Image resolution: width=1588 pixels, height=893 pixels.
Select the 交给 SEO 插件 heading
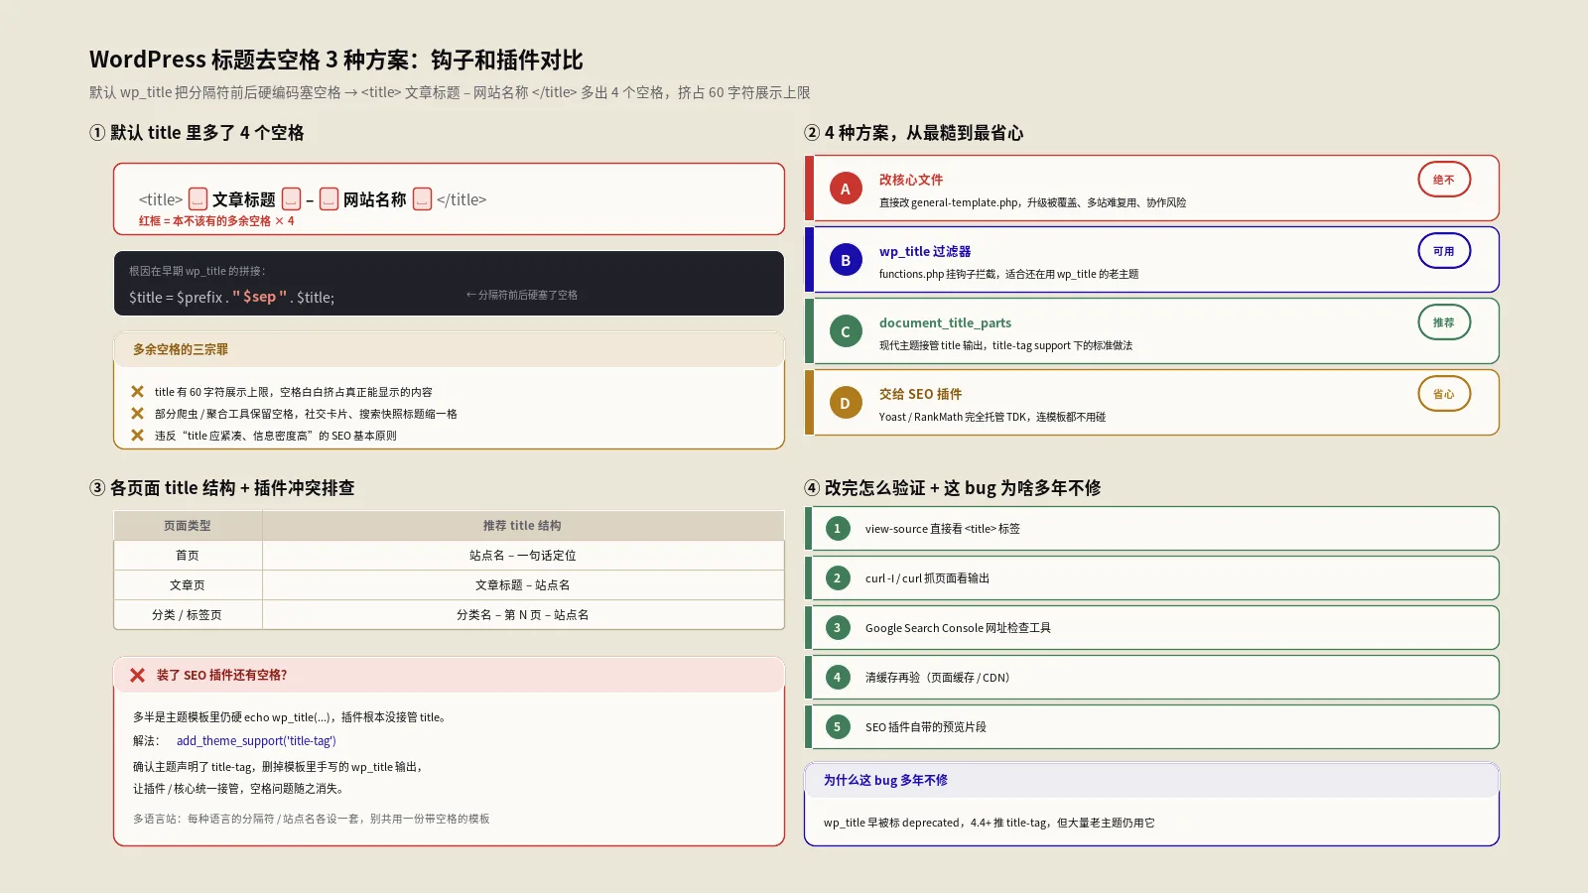(920, 394)
